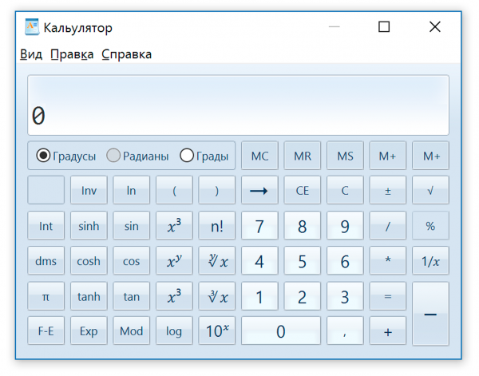
Task: Select the Градусы radio button
Action: pos(43,156)
